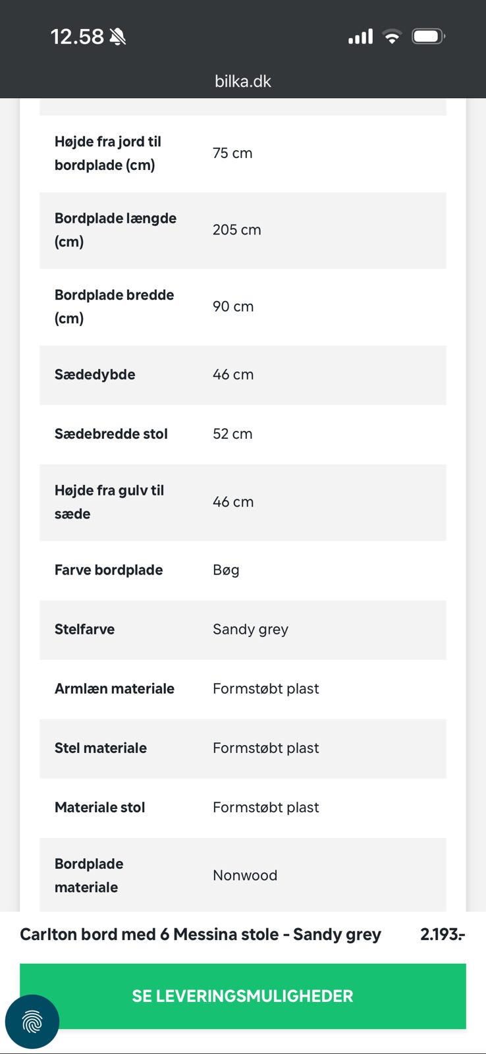Select the Farve bordplade value Bøg
Screen dimensions: 486x1054
click(x=226, y=570)
